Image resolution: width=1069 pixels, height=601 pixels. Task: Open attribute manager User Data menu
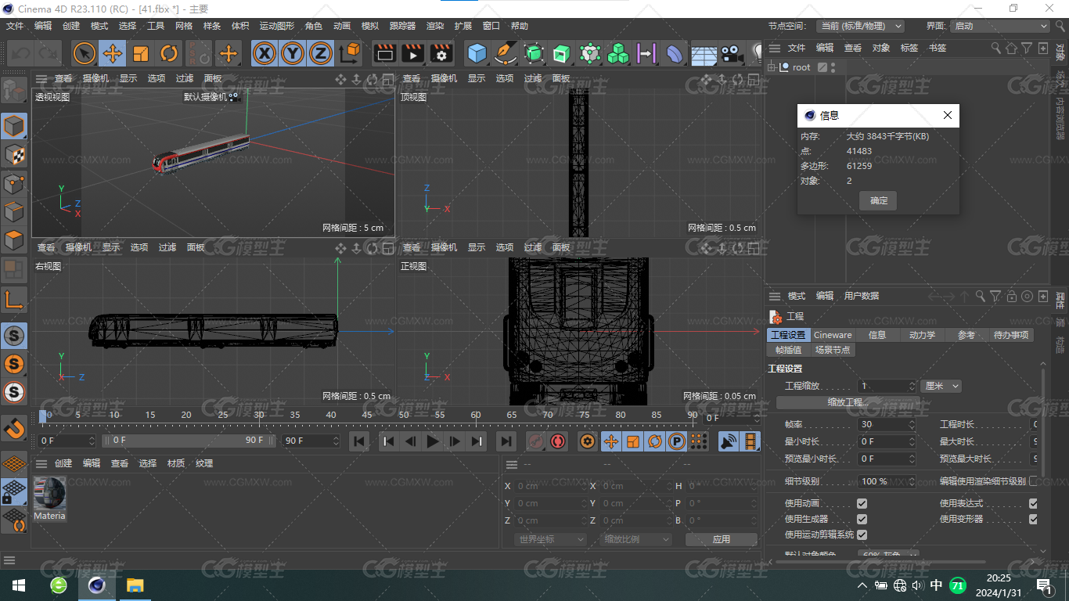862,296
